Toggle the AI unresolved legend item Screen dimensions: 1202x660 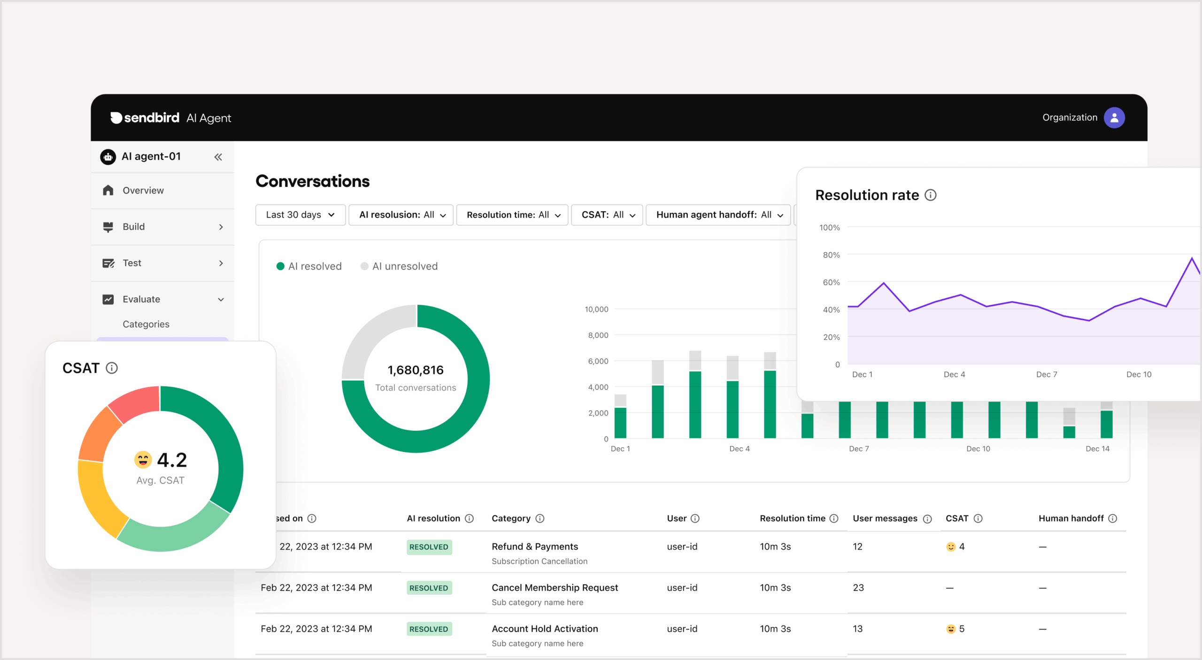click(399, 266)
